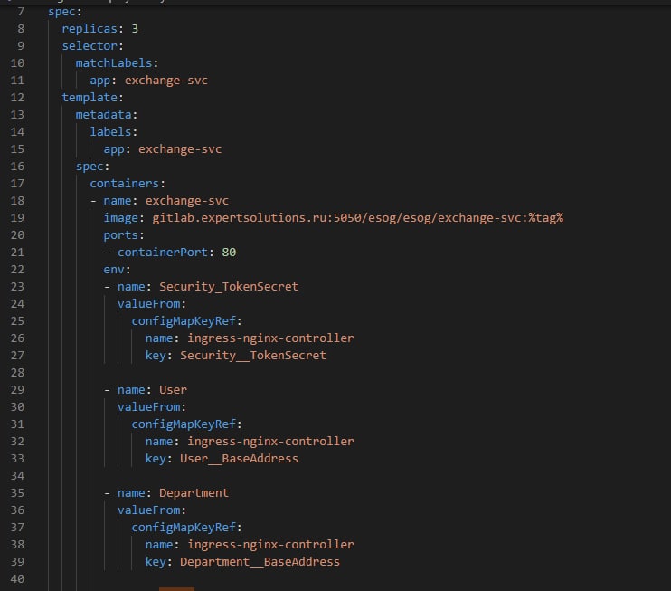This screenshot has height=591, width=671.
Task: Click 'exchange-svc' value on line 11
Action: [x=166, y=80]
